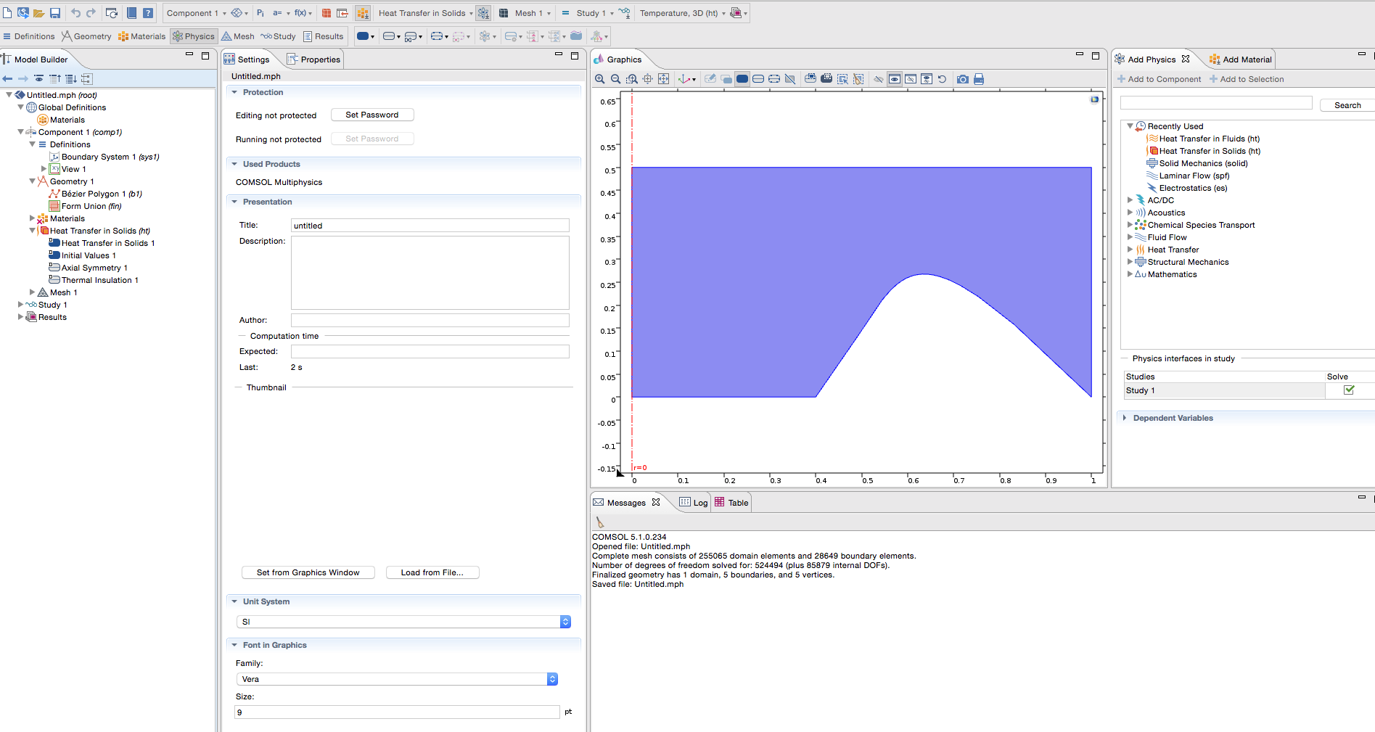Collapse the Heat Transfer in Solids tree node
The image size is (1375, 732).
click(x=33, y=231)
